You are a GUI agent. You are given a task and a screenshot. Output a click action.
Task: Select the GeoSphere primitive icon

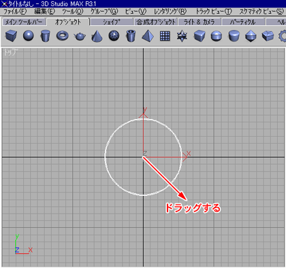(x=114, y=36)
